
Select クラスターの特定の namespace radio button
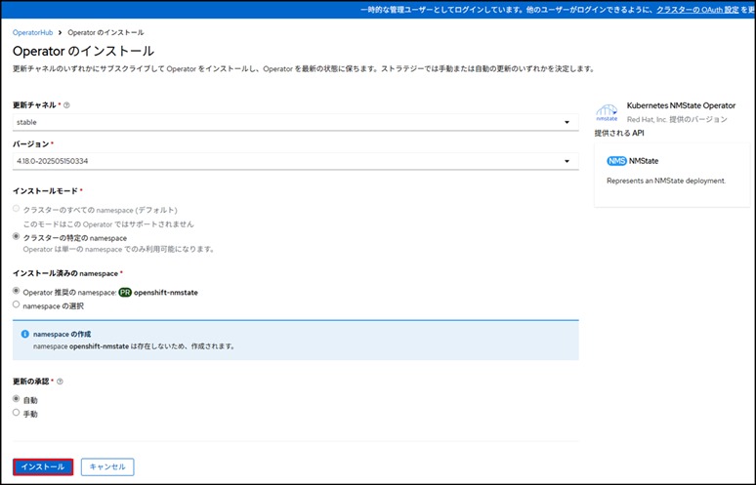point(16,237)
